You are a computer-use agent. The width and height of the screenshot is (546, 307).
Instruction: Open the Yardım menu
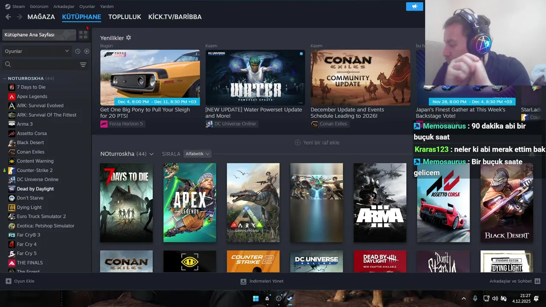pos(107,6)
